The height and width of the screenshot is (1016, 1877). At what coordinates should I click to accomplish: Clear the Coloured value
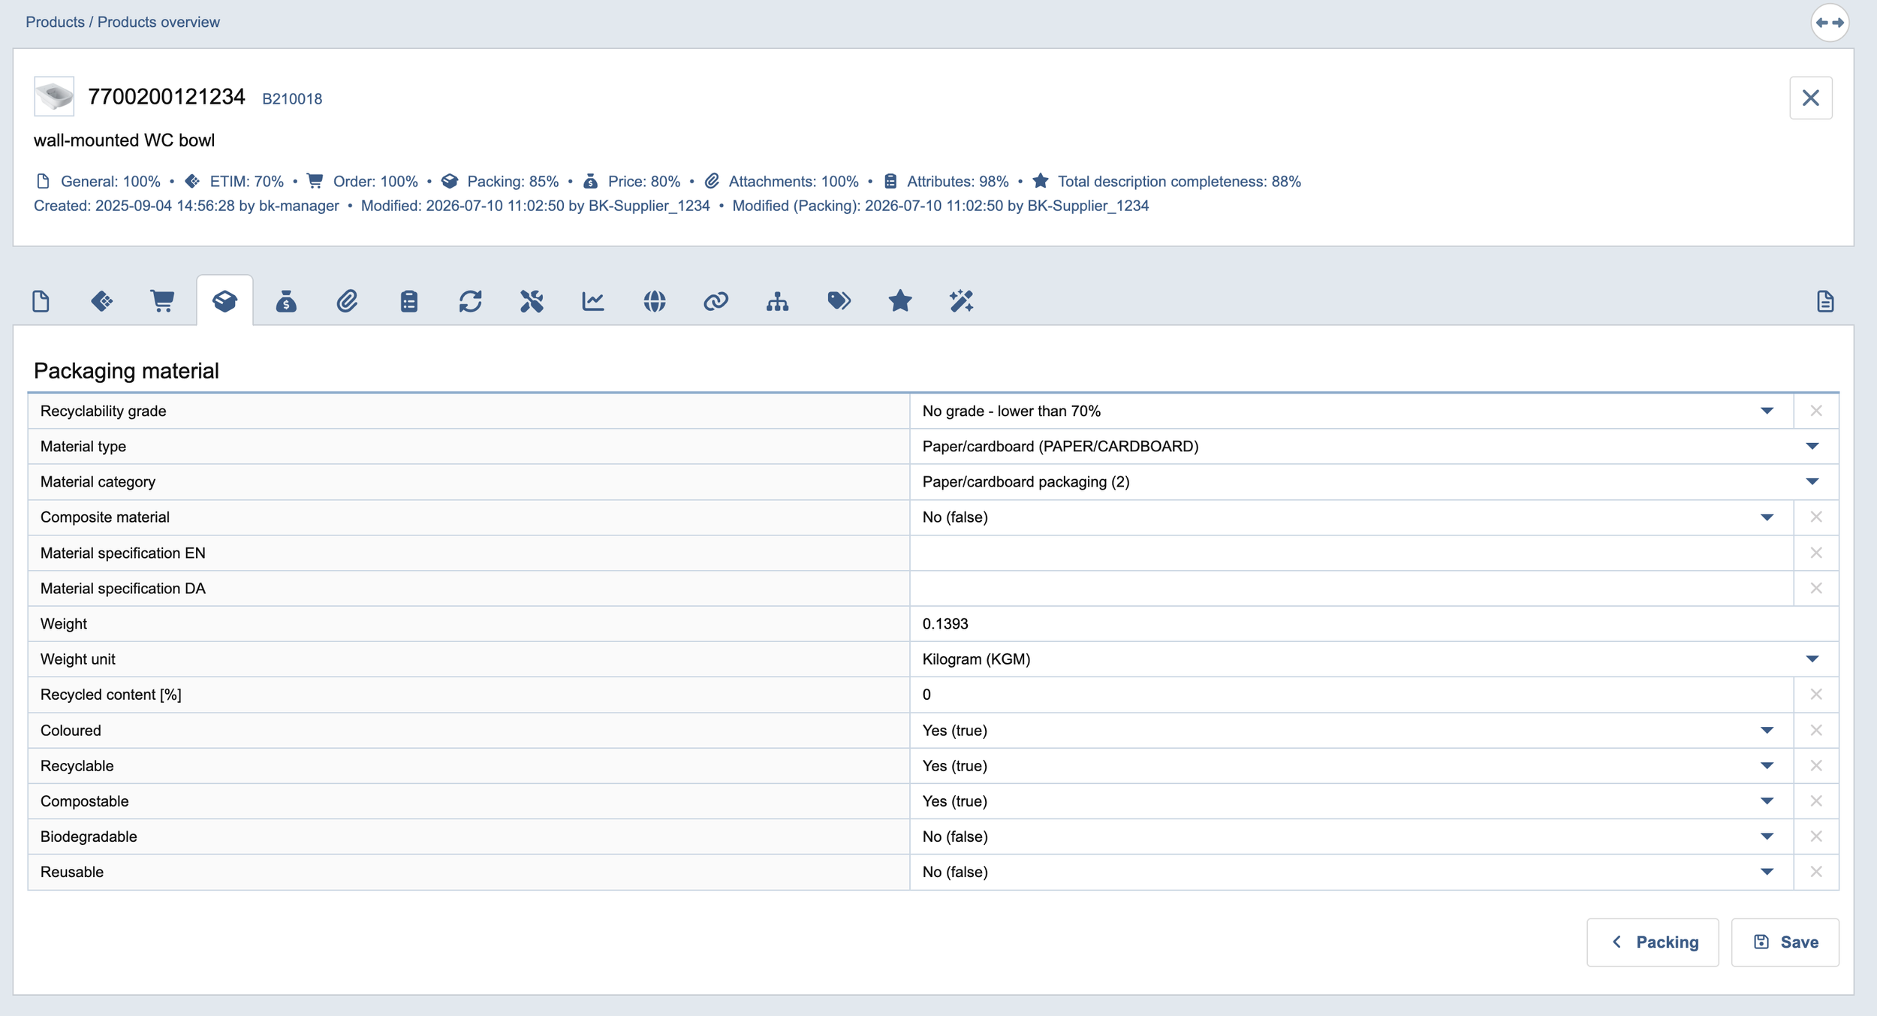[1816, 730]
